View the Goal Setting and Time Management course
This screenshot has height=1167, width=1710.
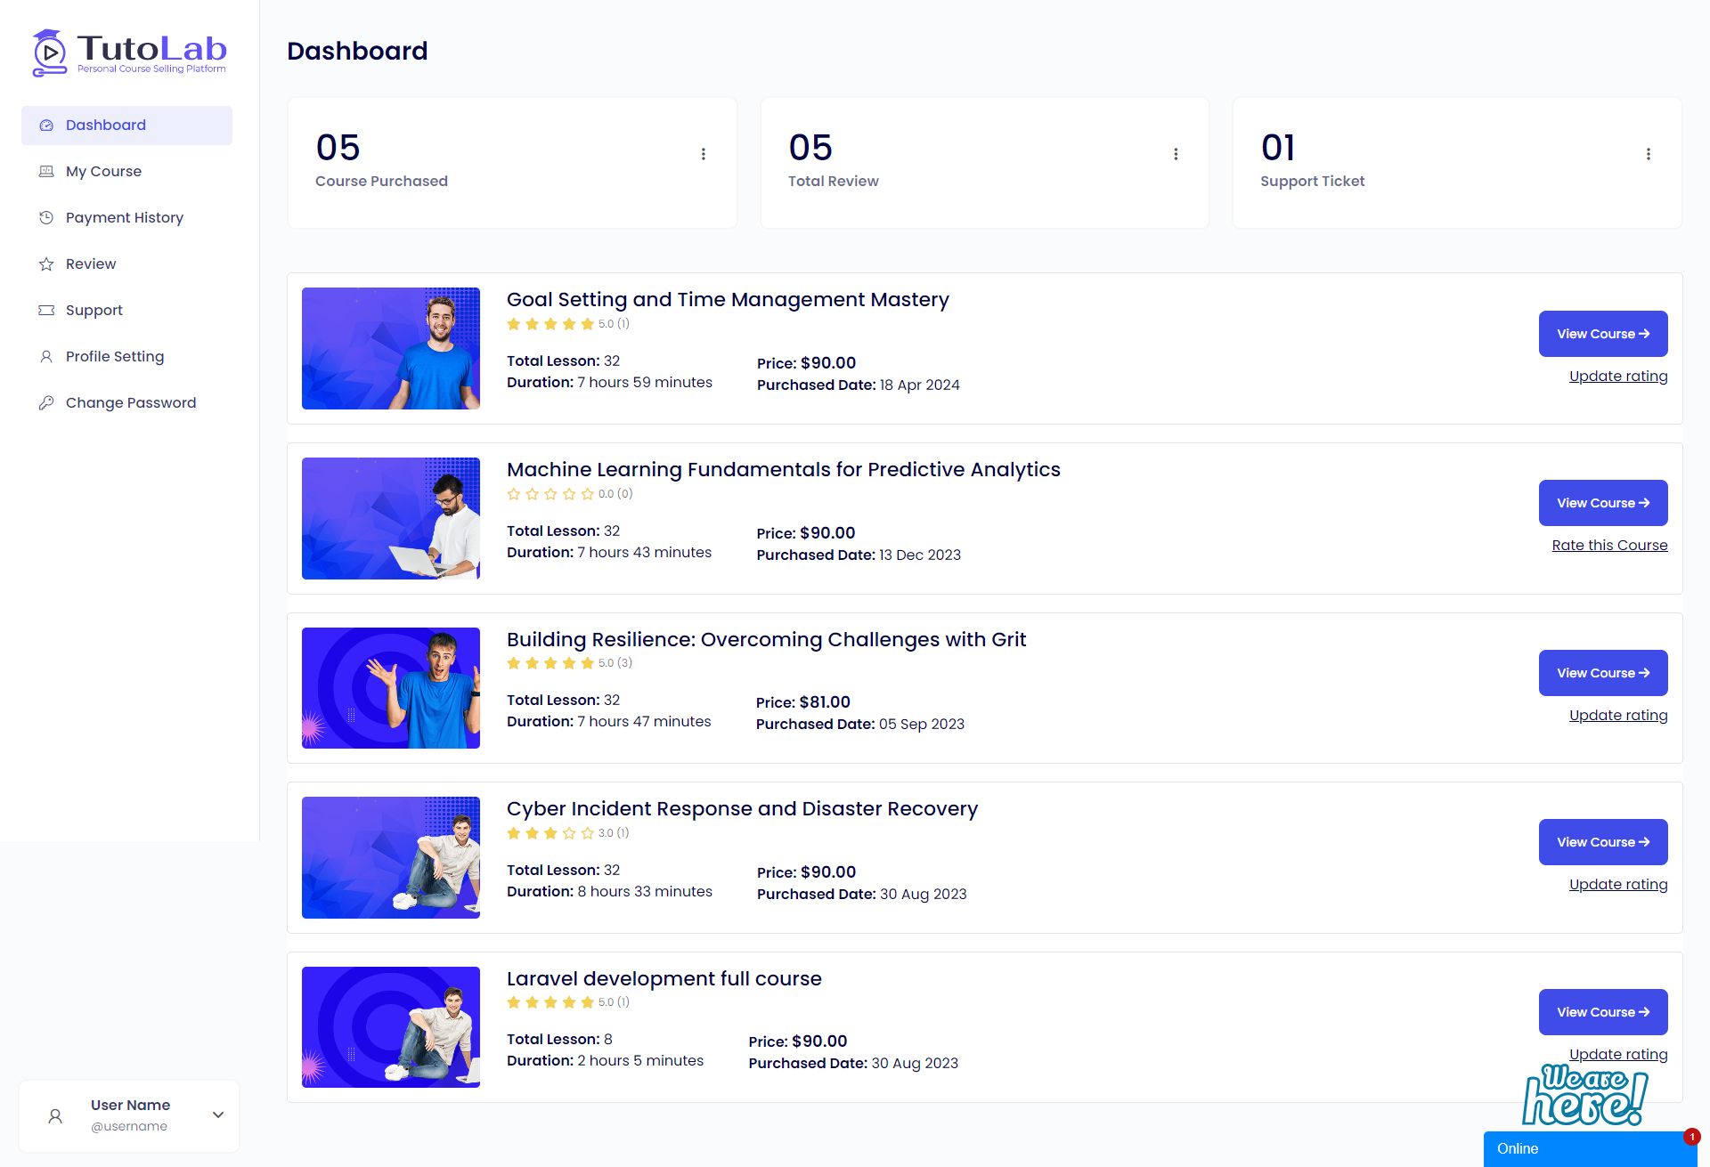click(x=1603, y=334)
